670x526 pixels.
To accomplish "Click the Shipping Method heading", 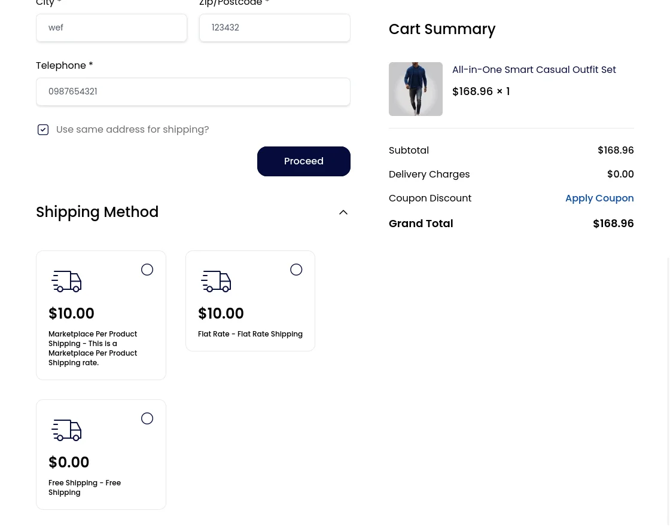I will (97, 212).
